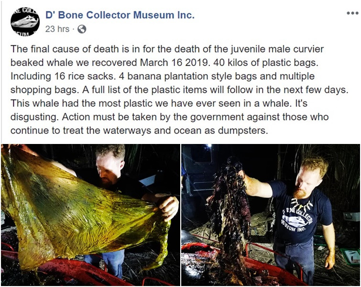
Task: Click the green tray in the right photo background
Action: pos(350,256)
